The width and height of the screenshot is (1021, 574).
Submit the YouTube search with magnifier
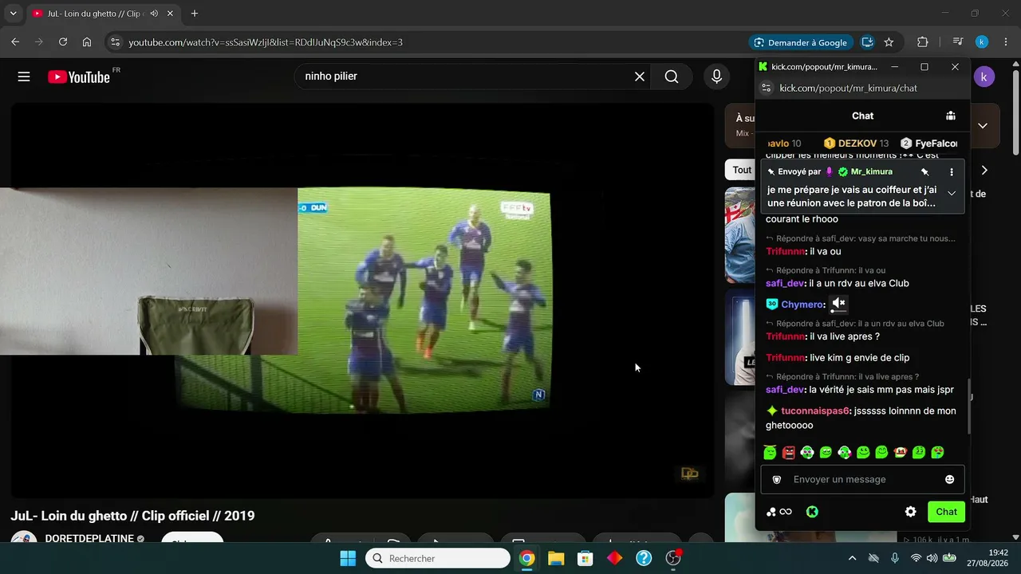[x=672, y=77]
